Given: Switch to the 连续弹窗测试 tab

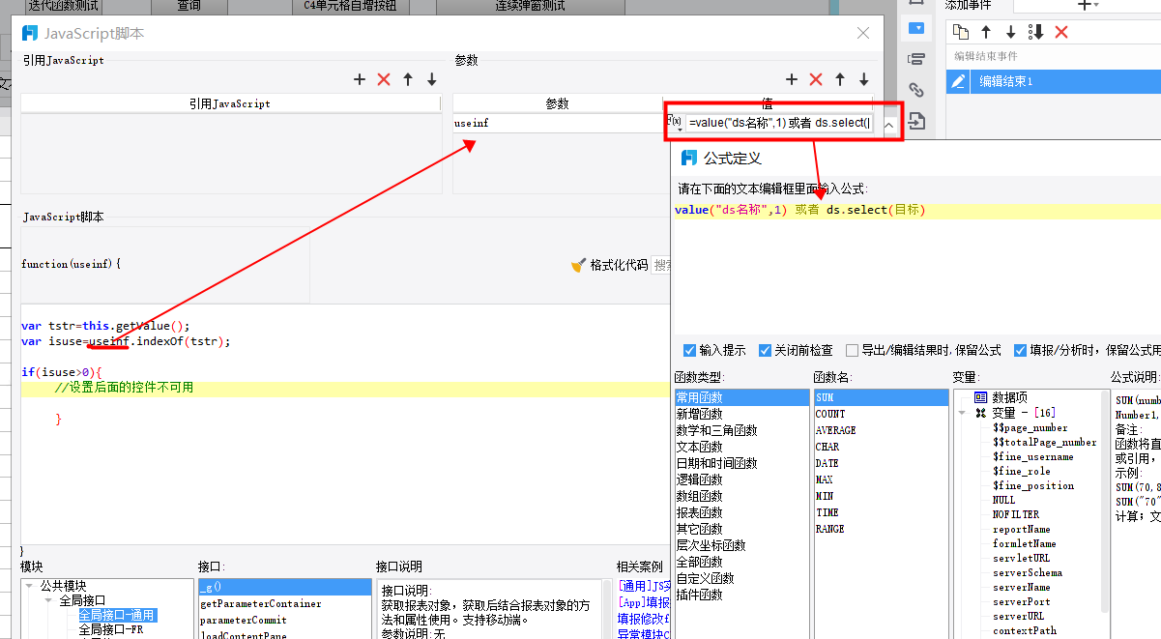Looking at the screenshot, I should click(529, 6).
